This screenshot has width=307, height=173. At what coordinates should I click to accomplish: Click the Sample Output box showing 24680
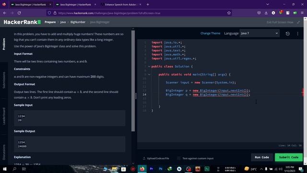pos(70,144)
